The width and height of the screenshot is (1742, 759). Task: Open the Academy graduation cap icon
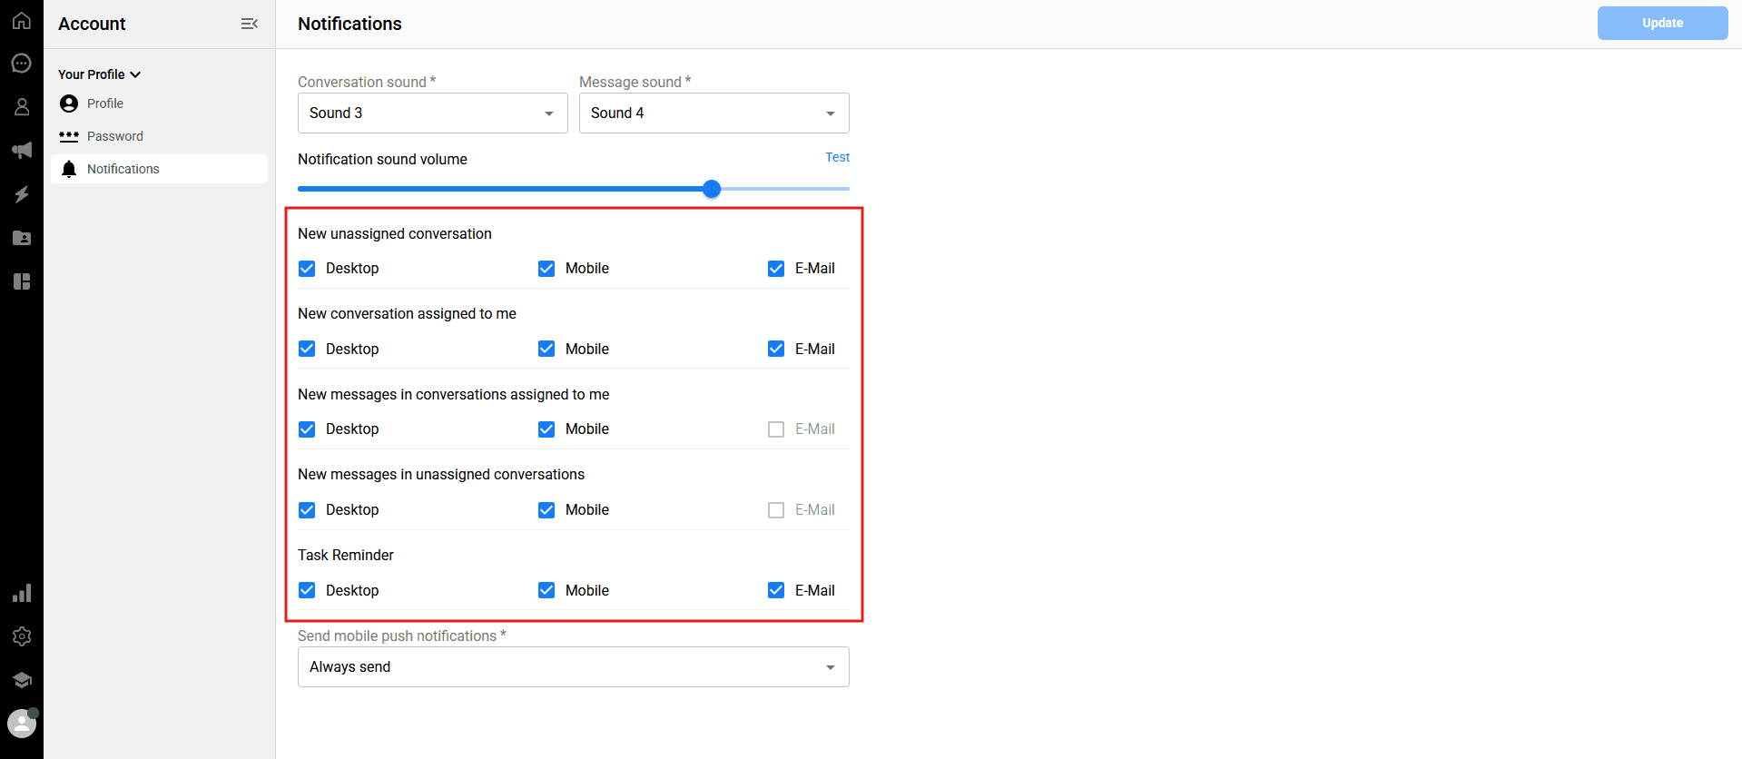22,680
